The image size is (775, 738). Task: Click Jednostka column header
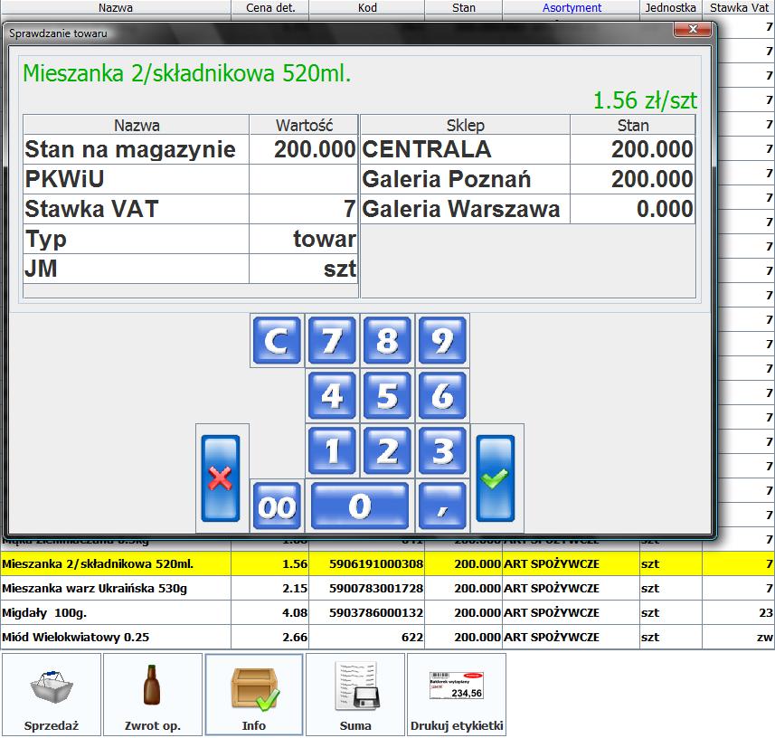point(671,7)
